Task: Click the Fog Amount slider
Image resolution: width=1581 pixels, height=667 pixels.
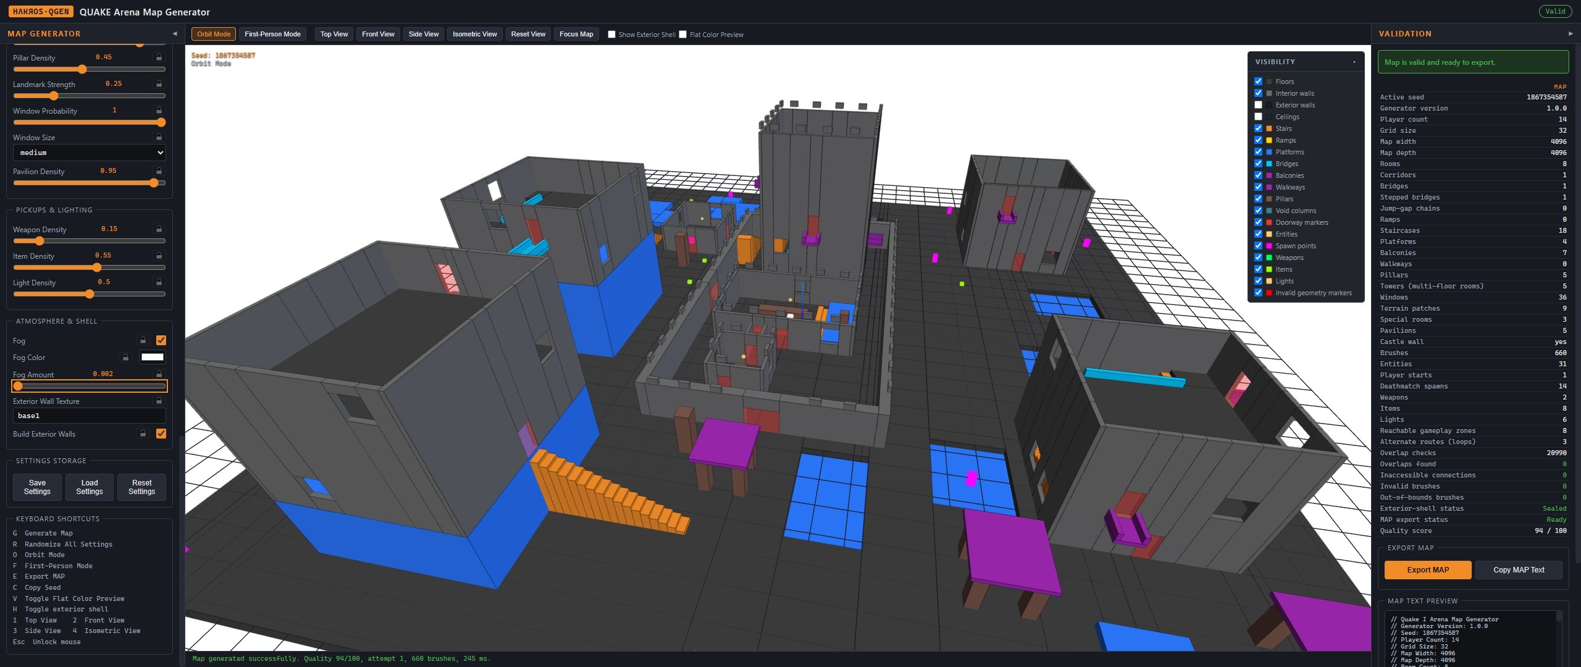Action: coord(90,386)
